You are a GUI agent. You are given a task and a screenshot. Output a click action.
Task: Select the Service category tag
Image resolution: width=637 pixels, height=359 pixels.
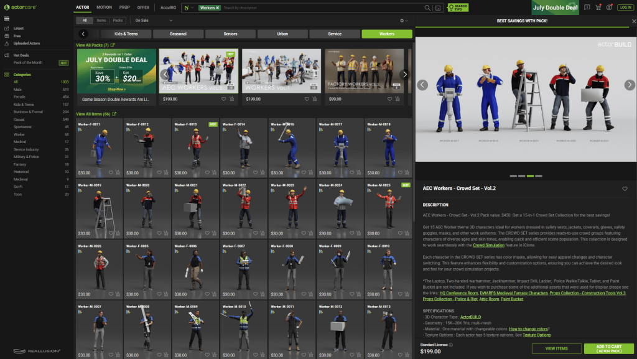(335, 34)
